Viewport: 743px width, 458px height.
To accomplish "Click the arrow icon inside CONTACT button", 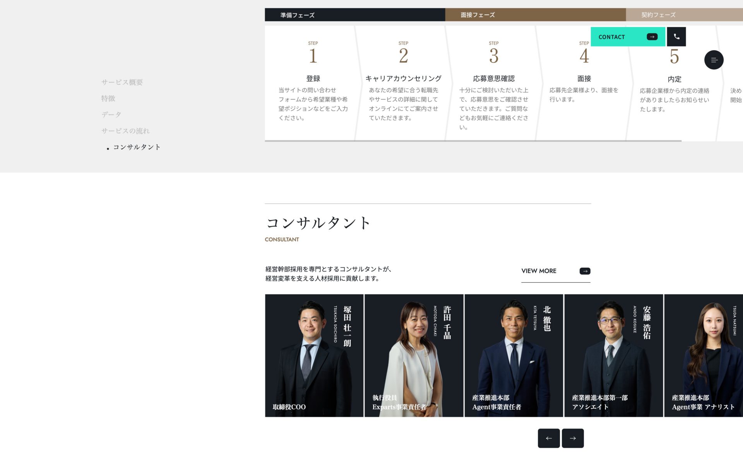I will (x=652, y=37).
